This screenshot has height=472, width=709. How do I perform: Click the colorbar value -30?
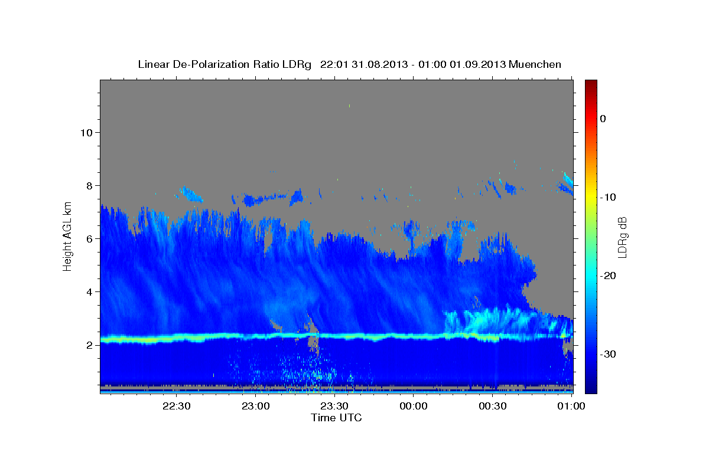point(608,354)
